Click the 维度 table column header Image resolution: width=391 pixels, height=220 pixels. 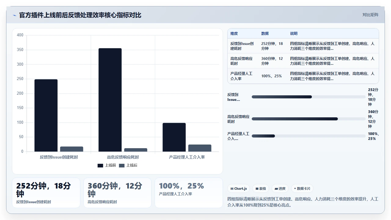(234, 34)
